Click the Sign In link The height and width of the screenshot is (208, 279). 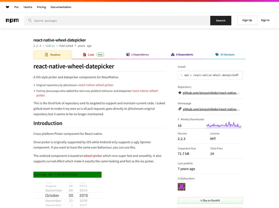pyautogui.click(x=265, y=20)
